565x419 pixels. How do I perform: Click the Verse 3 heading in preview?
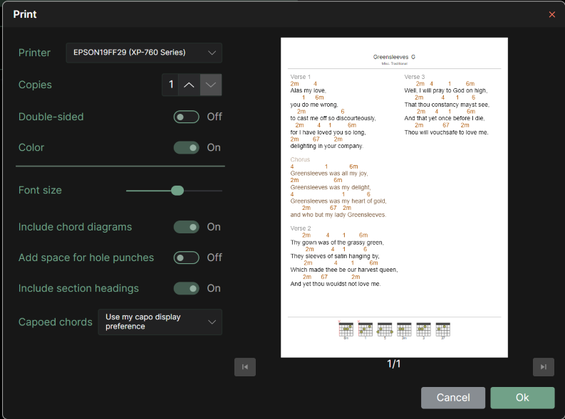415,77
